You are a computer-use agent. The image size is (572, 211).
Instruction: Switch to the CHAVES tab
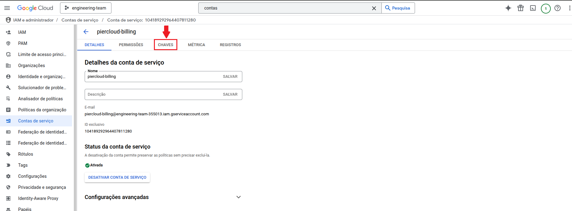(x=166, y=45)
